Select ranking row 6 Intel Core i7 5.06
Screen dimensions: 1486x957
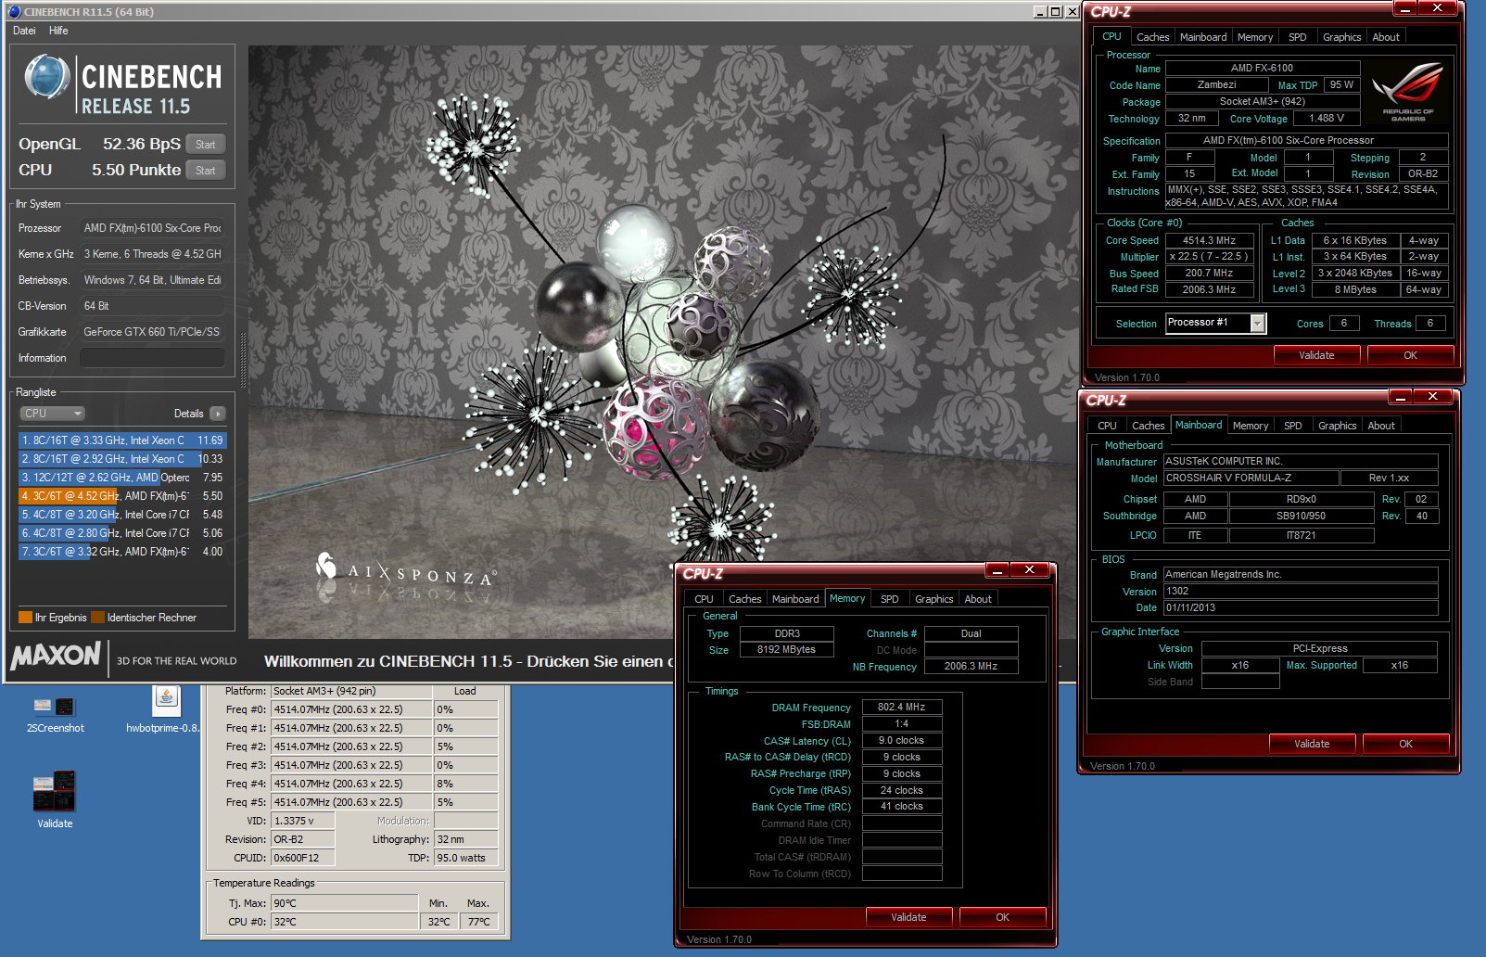click(121, 533)
